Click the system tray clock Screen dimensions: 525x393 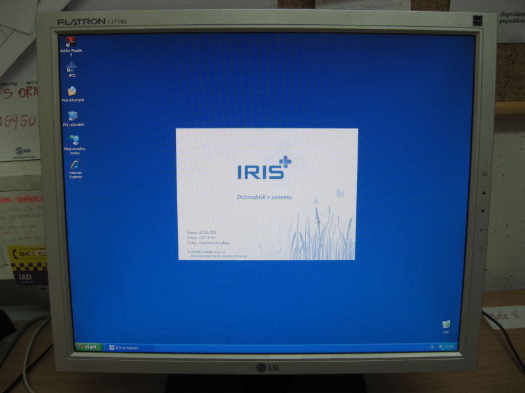449,346
